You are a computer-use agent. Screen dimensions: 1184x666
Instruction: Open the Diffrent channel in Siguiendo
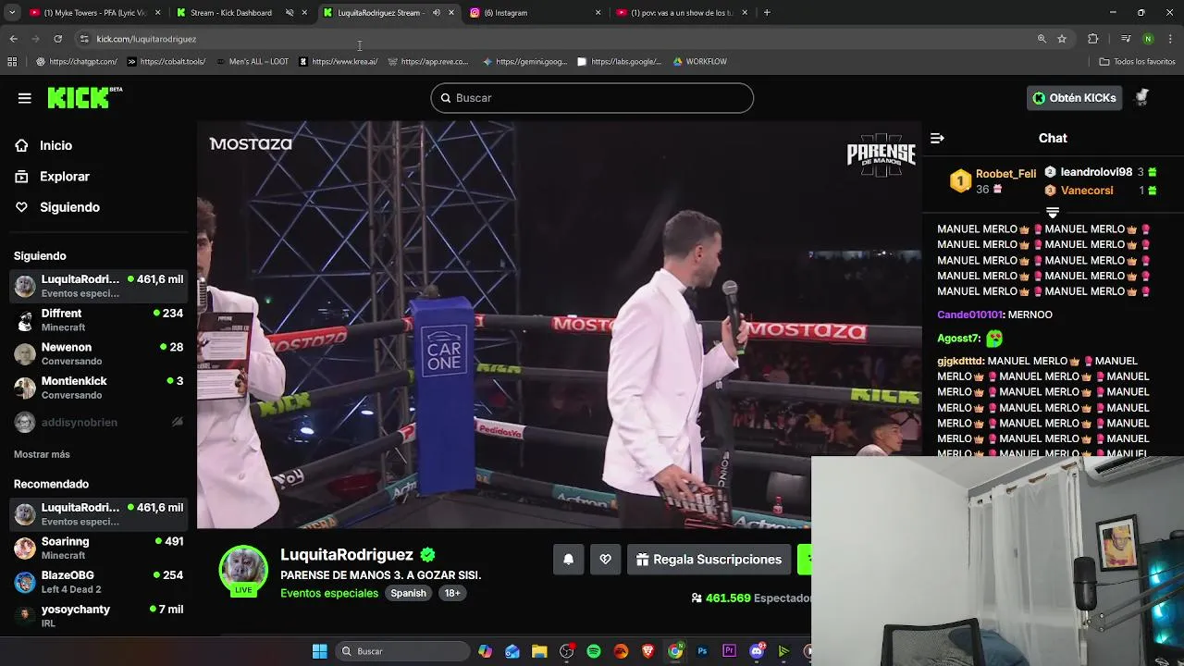[x=98, y=320]
